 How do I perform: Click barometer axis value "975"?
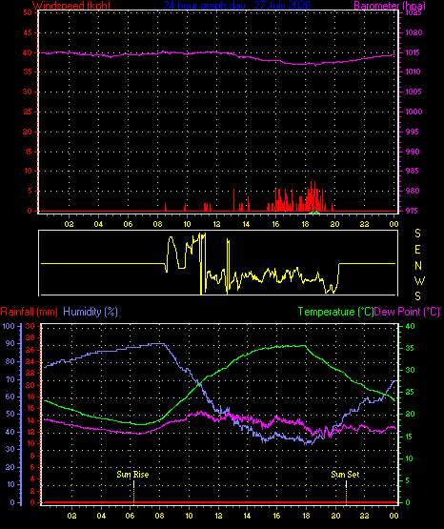413,211
